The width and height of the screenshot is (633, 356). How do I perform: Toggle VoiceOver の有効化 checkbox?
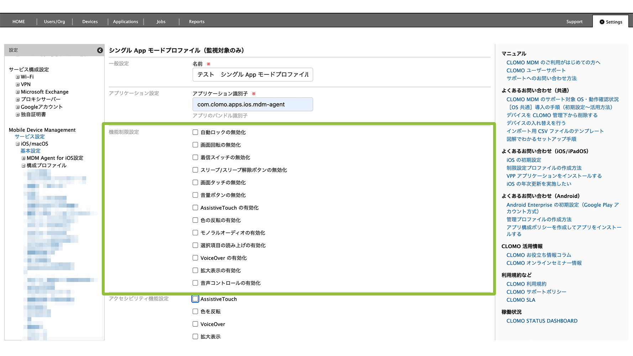pos(195,258)
